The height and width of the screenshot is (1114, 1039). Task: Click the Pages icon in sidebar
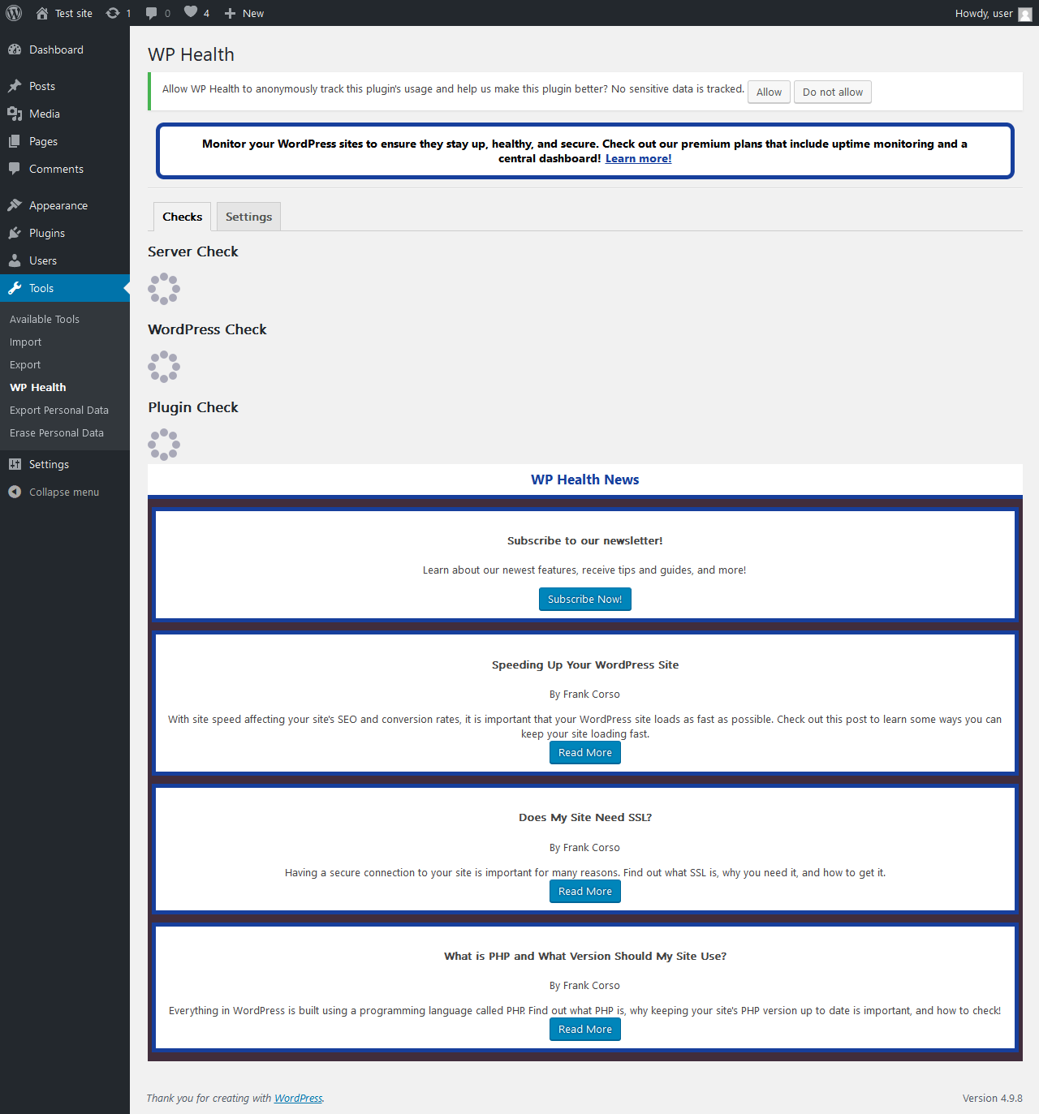pyautogui.click(x=15, y=141)
